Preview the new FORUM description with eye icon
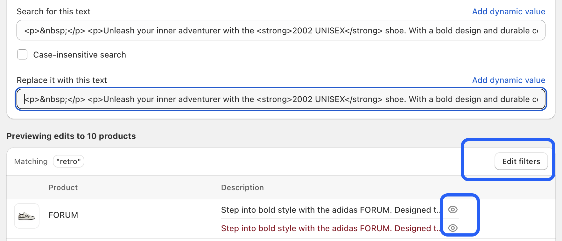The image size is (562, 241). pos(453,210)
